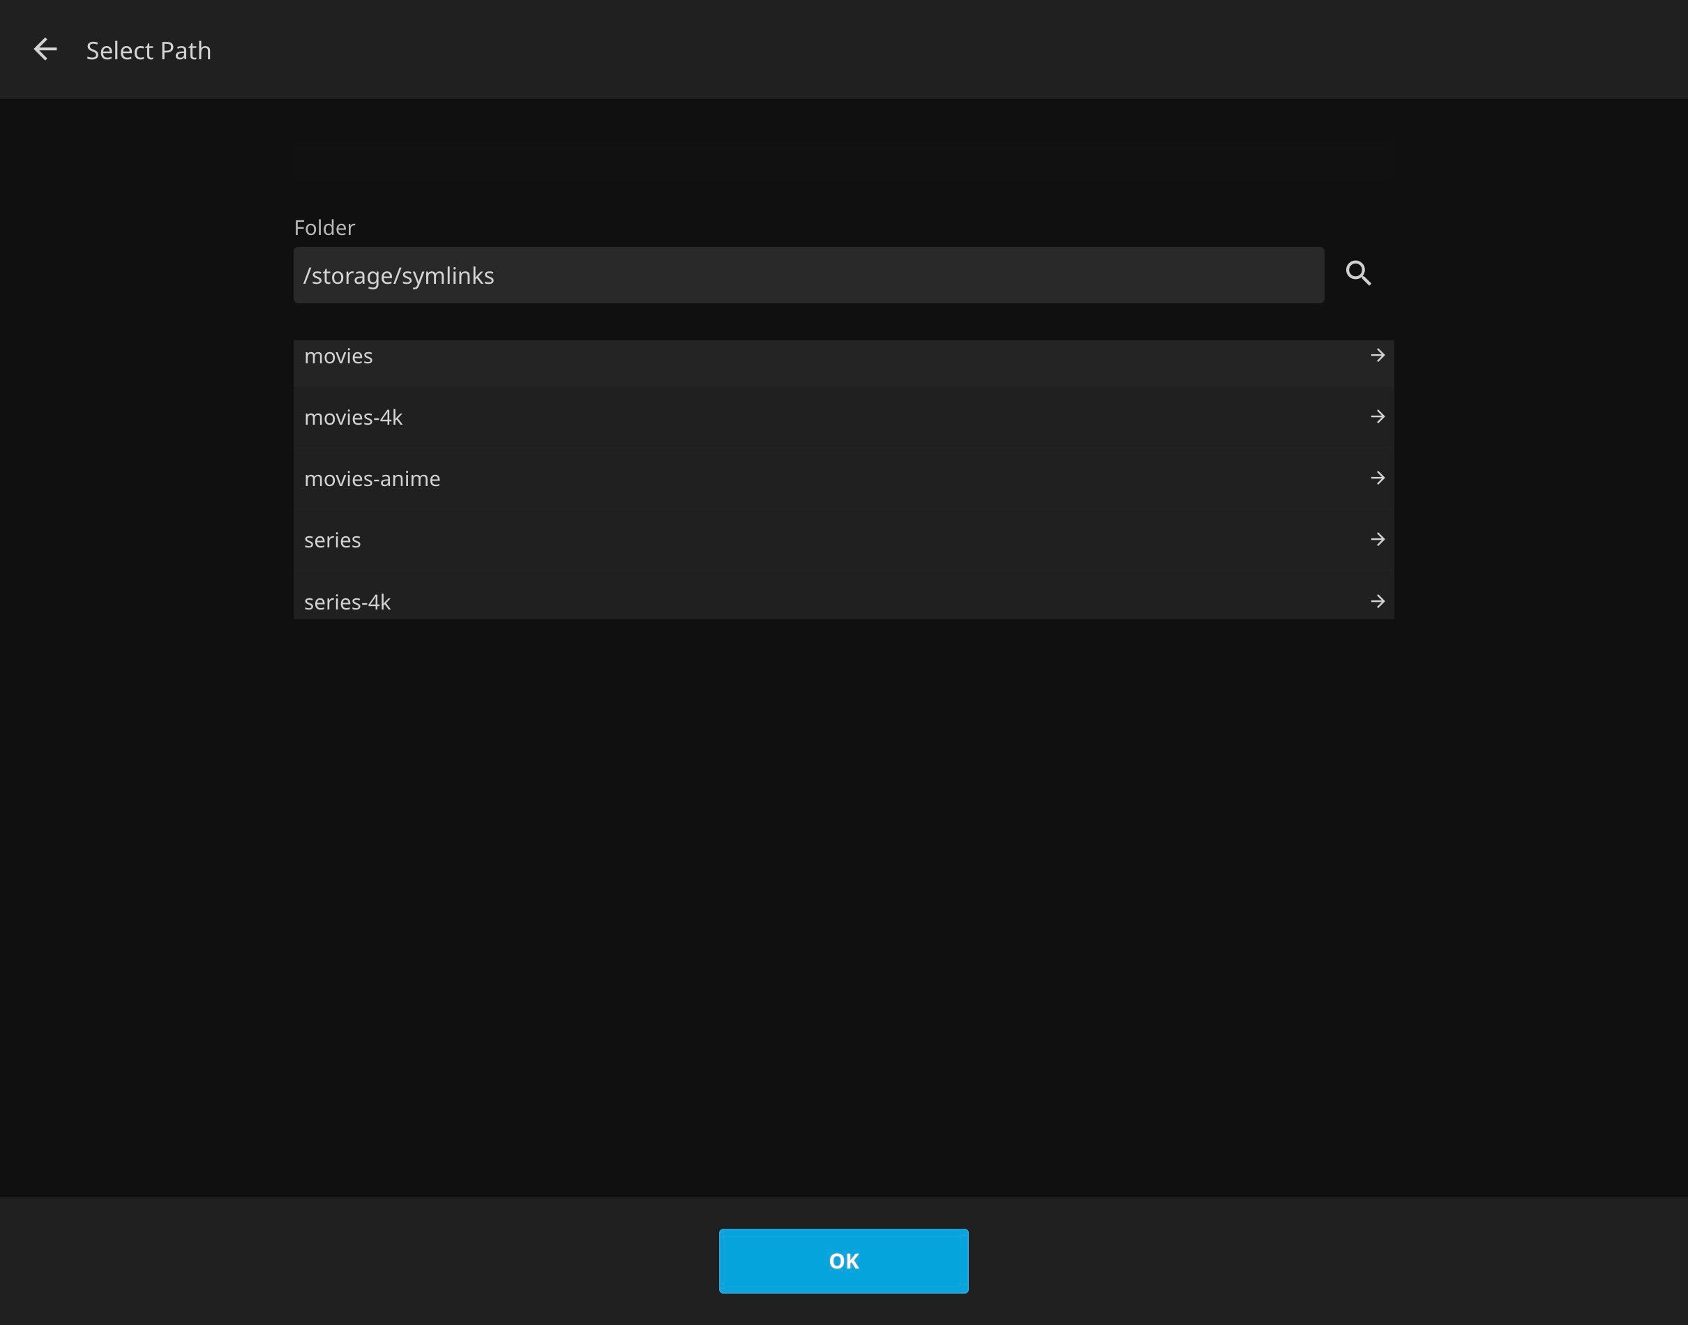
Task: Select the movies-4k folder entry
Action: [353, 417]
